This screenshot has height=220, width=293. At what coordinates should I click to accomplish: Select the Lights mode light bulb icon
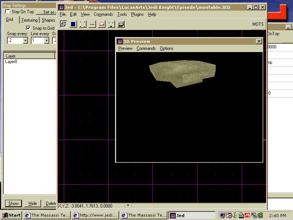[111, 24]
